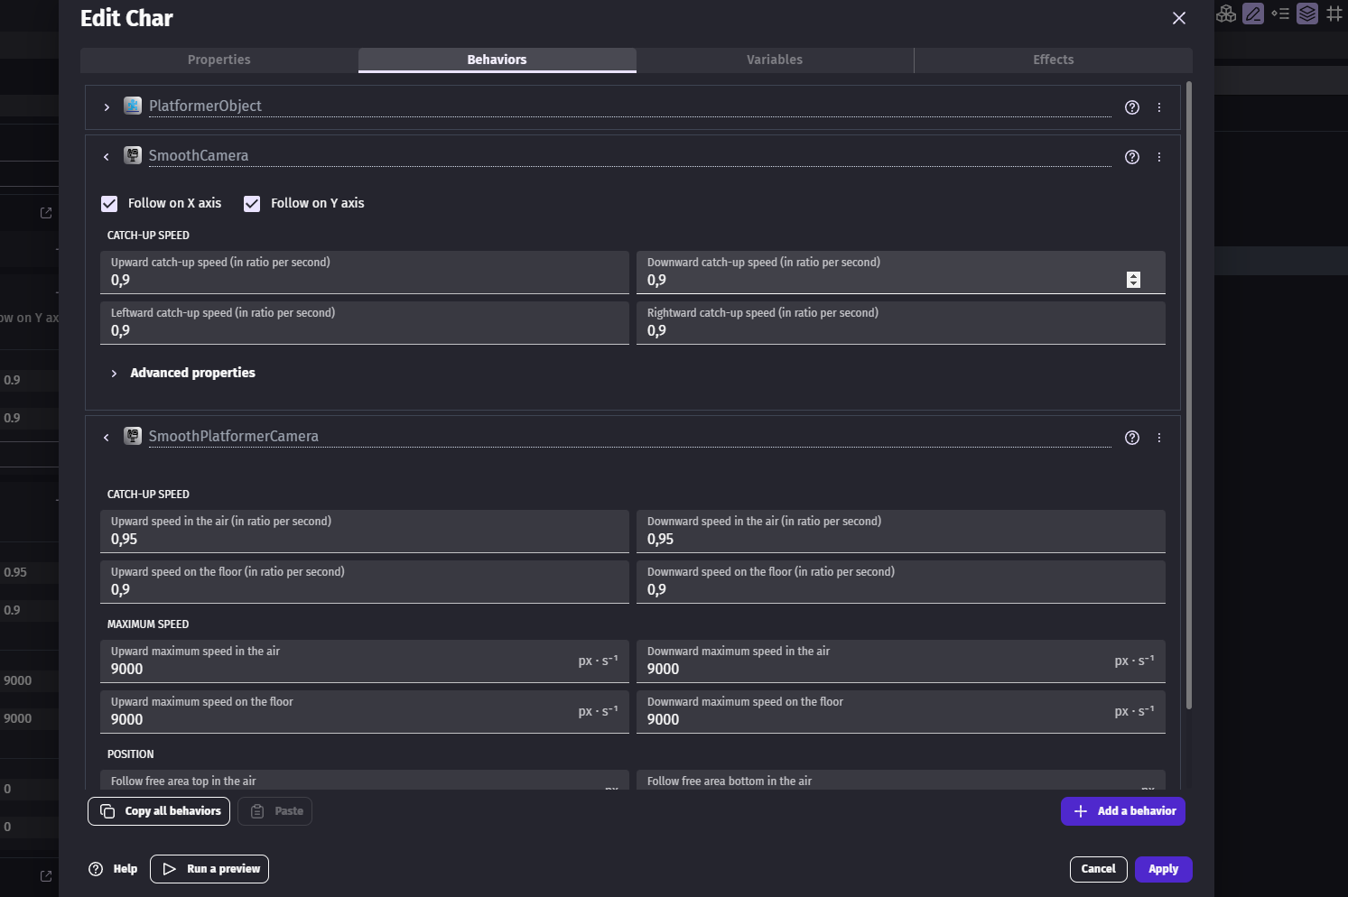Click the lower open-external icon in background panel
Screen dimensions: 1348x897
pyautogui.click(x=46, y=876)
